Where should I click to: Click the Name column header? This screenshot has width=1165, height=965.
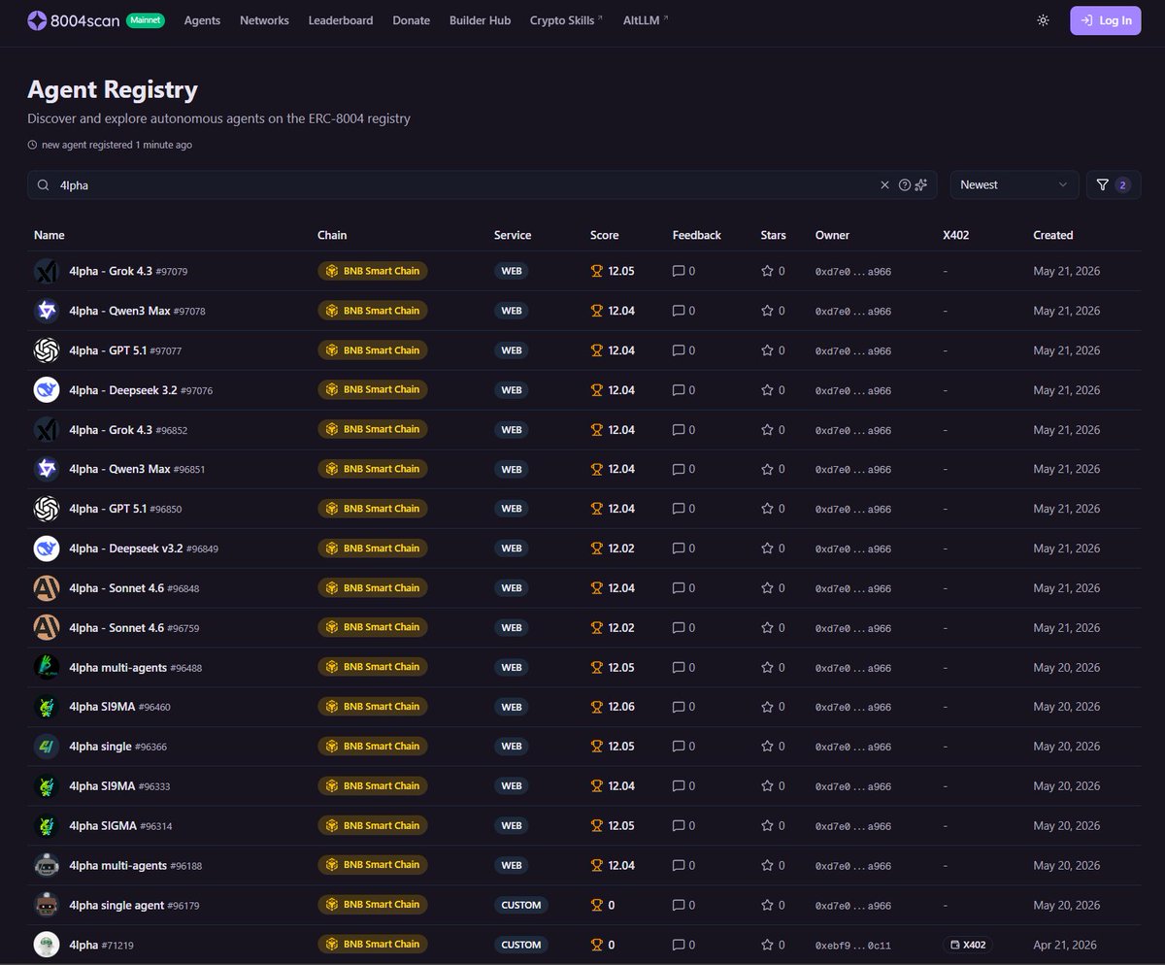tap(50, 235)
